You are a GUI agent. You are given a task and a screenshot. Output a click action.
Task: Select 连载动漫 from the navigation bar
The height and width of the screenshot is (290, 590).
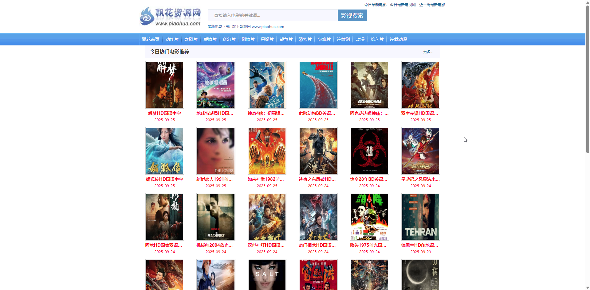[398, 39]
